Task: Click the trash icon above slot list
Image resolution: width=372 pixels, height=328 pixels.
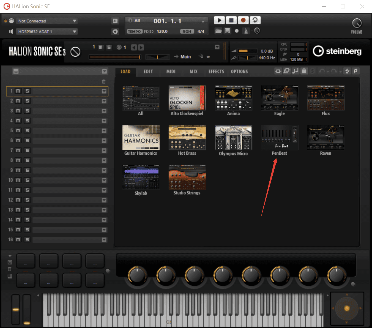Action: click(x=104, y=81)
